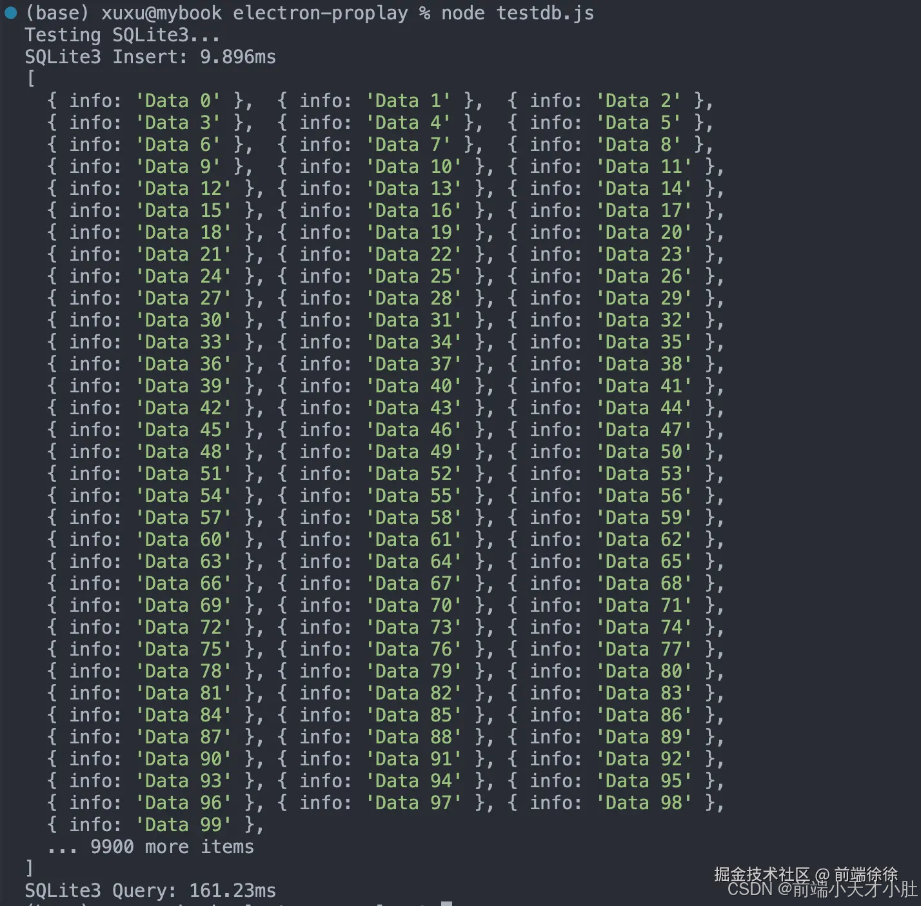Click the 'Data 50' value
This screenshot has height=906, width=921.
coord(644,452)
